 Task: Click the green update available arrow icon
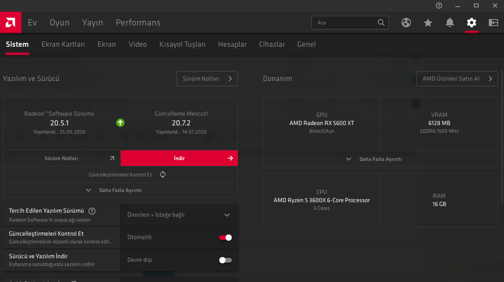click(x=120, y=123)
